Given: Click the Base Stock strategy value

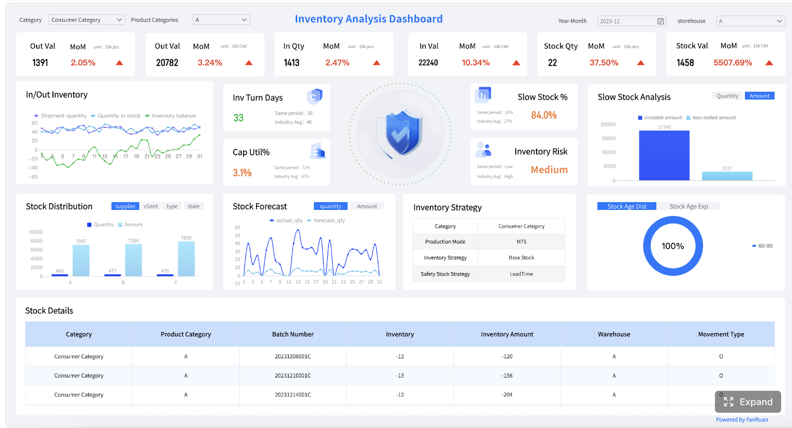Looking at the screenshot, I should pyautogui.click(x=521, y=258).
